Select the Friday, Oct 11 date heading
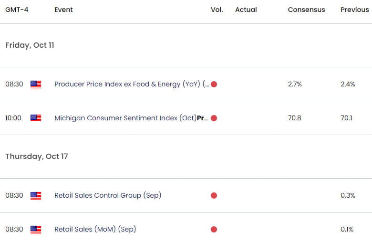This screenshot has width=372, height=243. coord(30,45)
